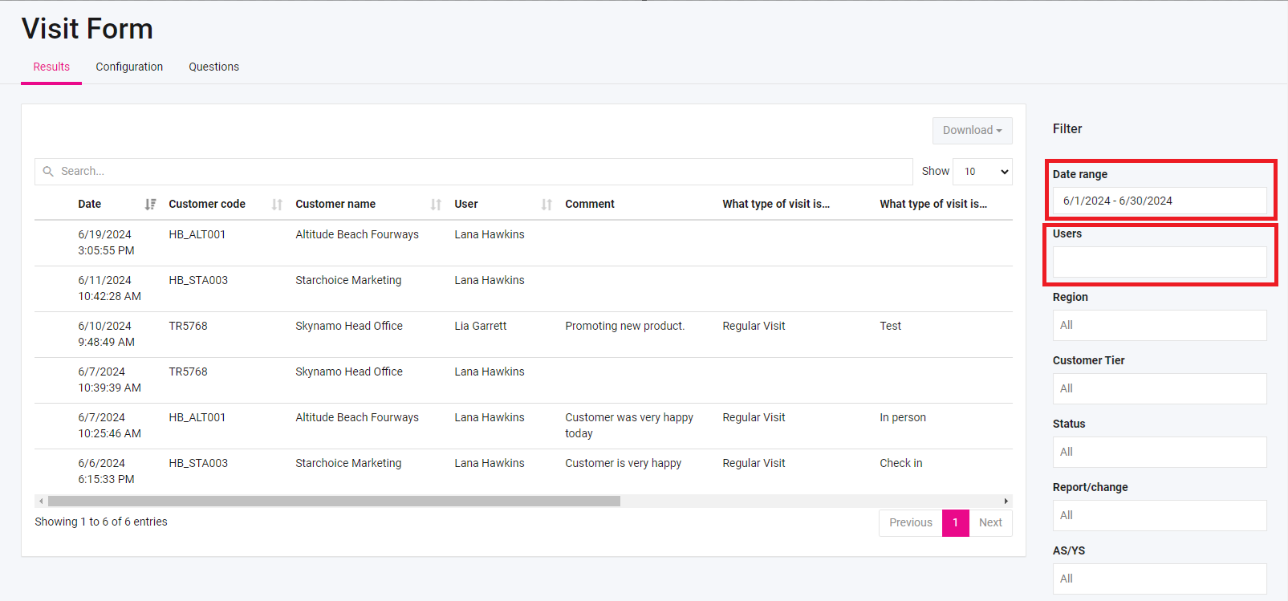Click the search magnifier icon

click(x=48, y=172)
